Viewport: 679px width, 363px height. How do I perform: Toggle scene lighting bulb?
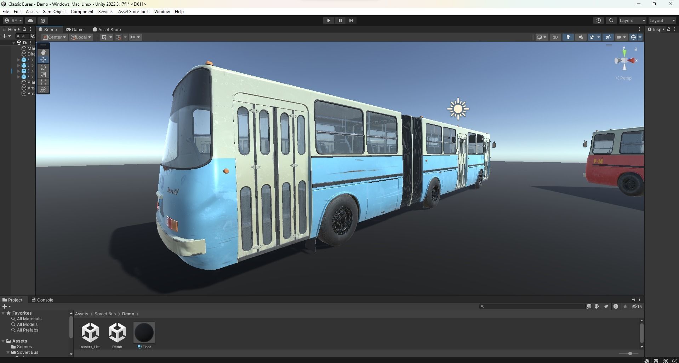[x=568, y=37]
